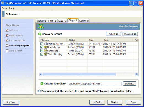144x107 pixels.
Task: Click the Recover Zip File step checkbox
Action: pos(7,40)
